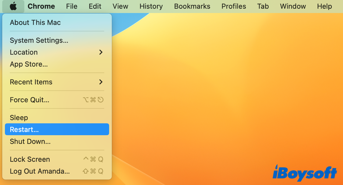Put the Mac to Sleep

19,118
